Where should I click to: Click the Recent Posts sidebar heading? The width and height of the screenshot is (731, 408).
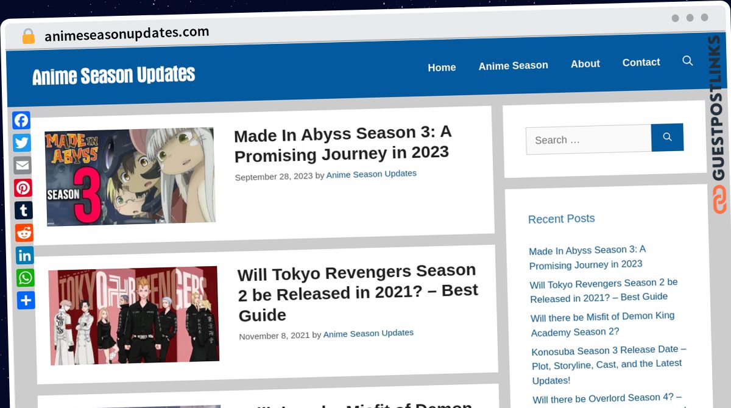tap(562, 219)
